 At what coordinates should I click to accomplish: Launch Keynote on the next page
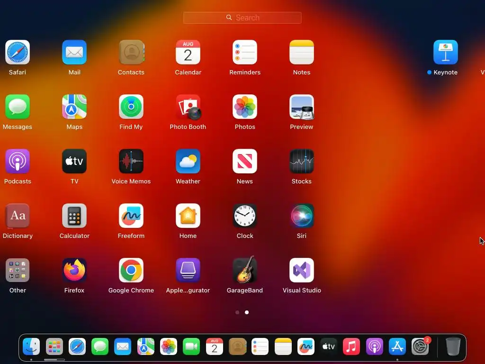[x=445, y=52]
